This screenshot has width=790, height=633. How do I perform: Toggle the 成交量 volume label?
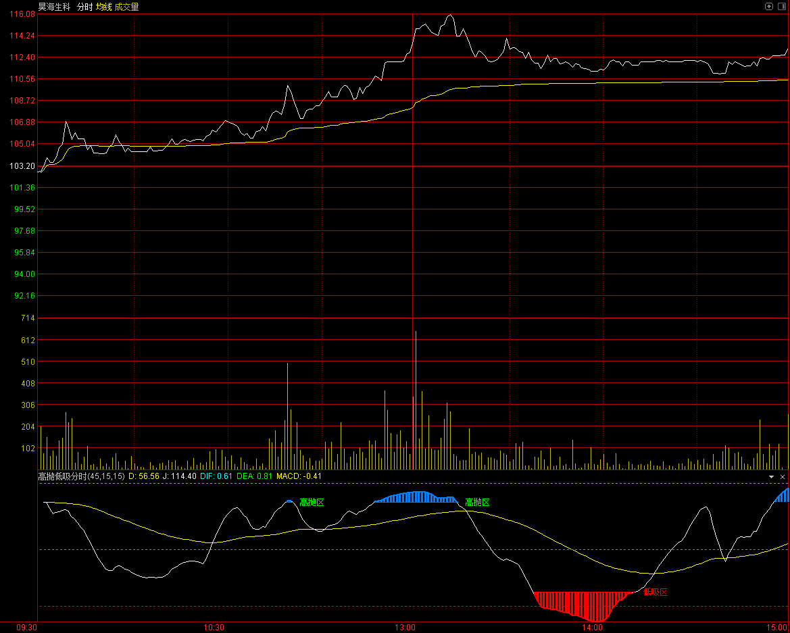(x=126, y=7)
